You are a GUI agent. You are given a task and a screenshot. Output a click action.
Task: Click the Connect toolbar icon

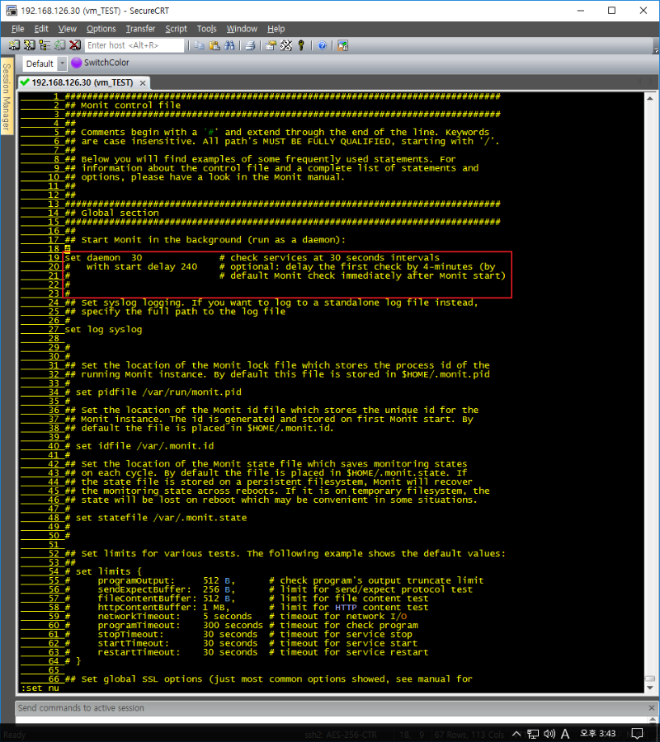(x=15, y=45)
